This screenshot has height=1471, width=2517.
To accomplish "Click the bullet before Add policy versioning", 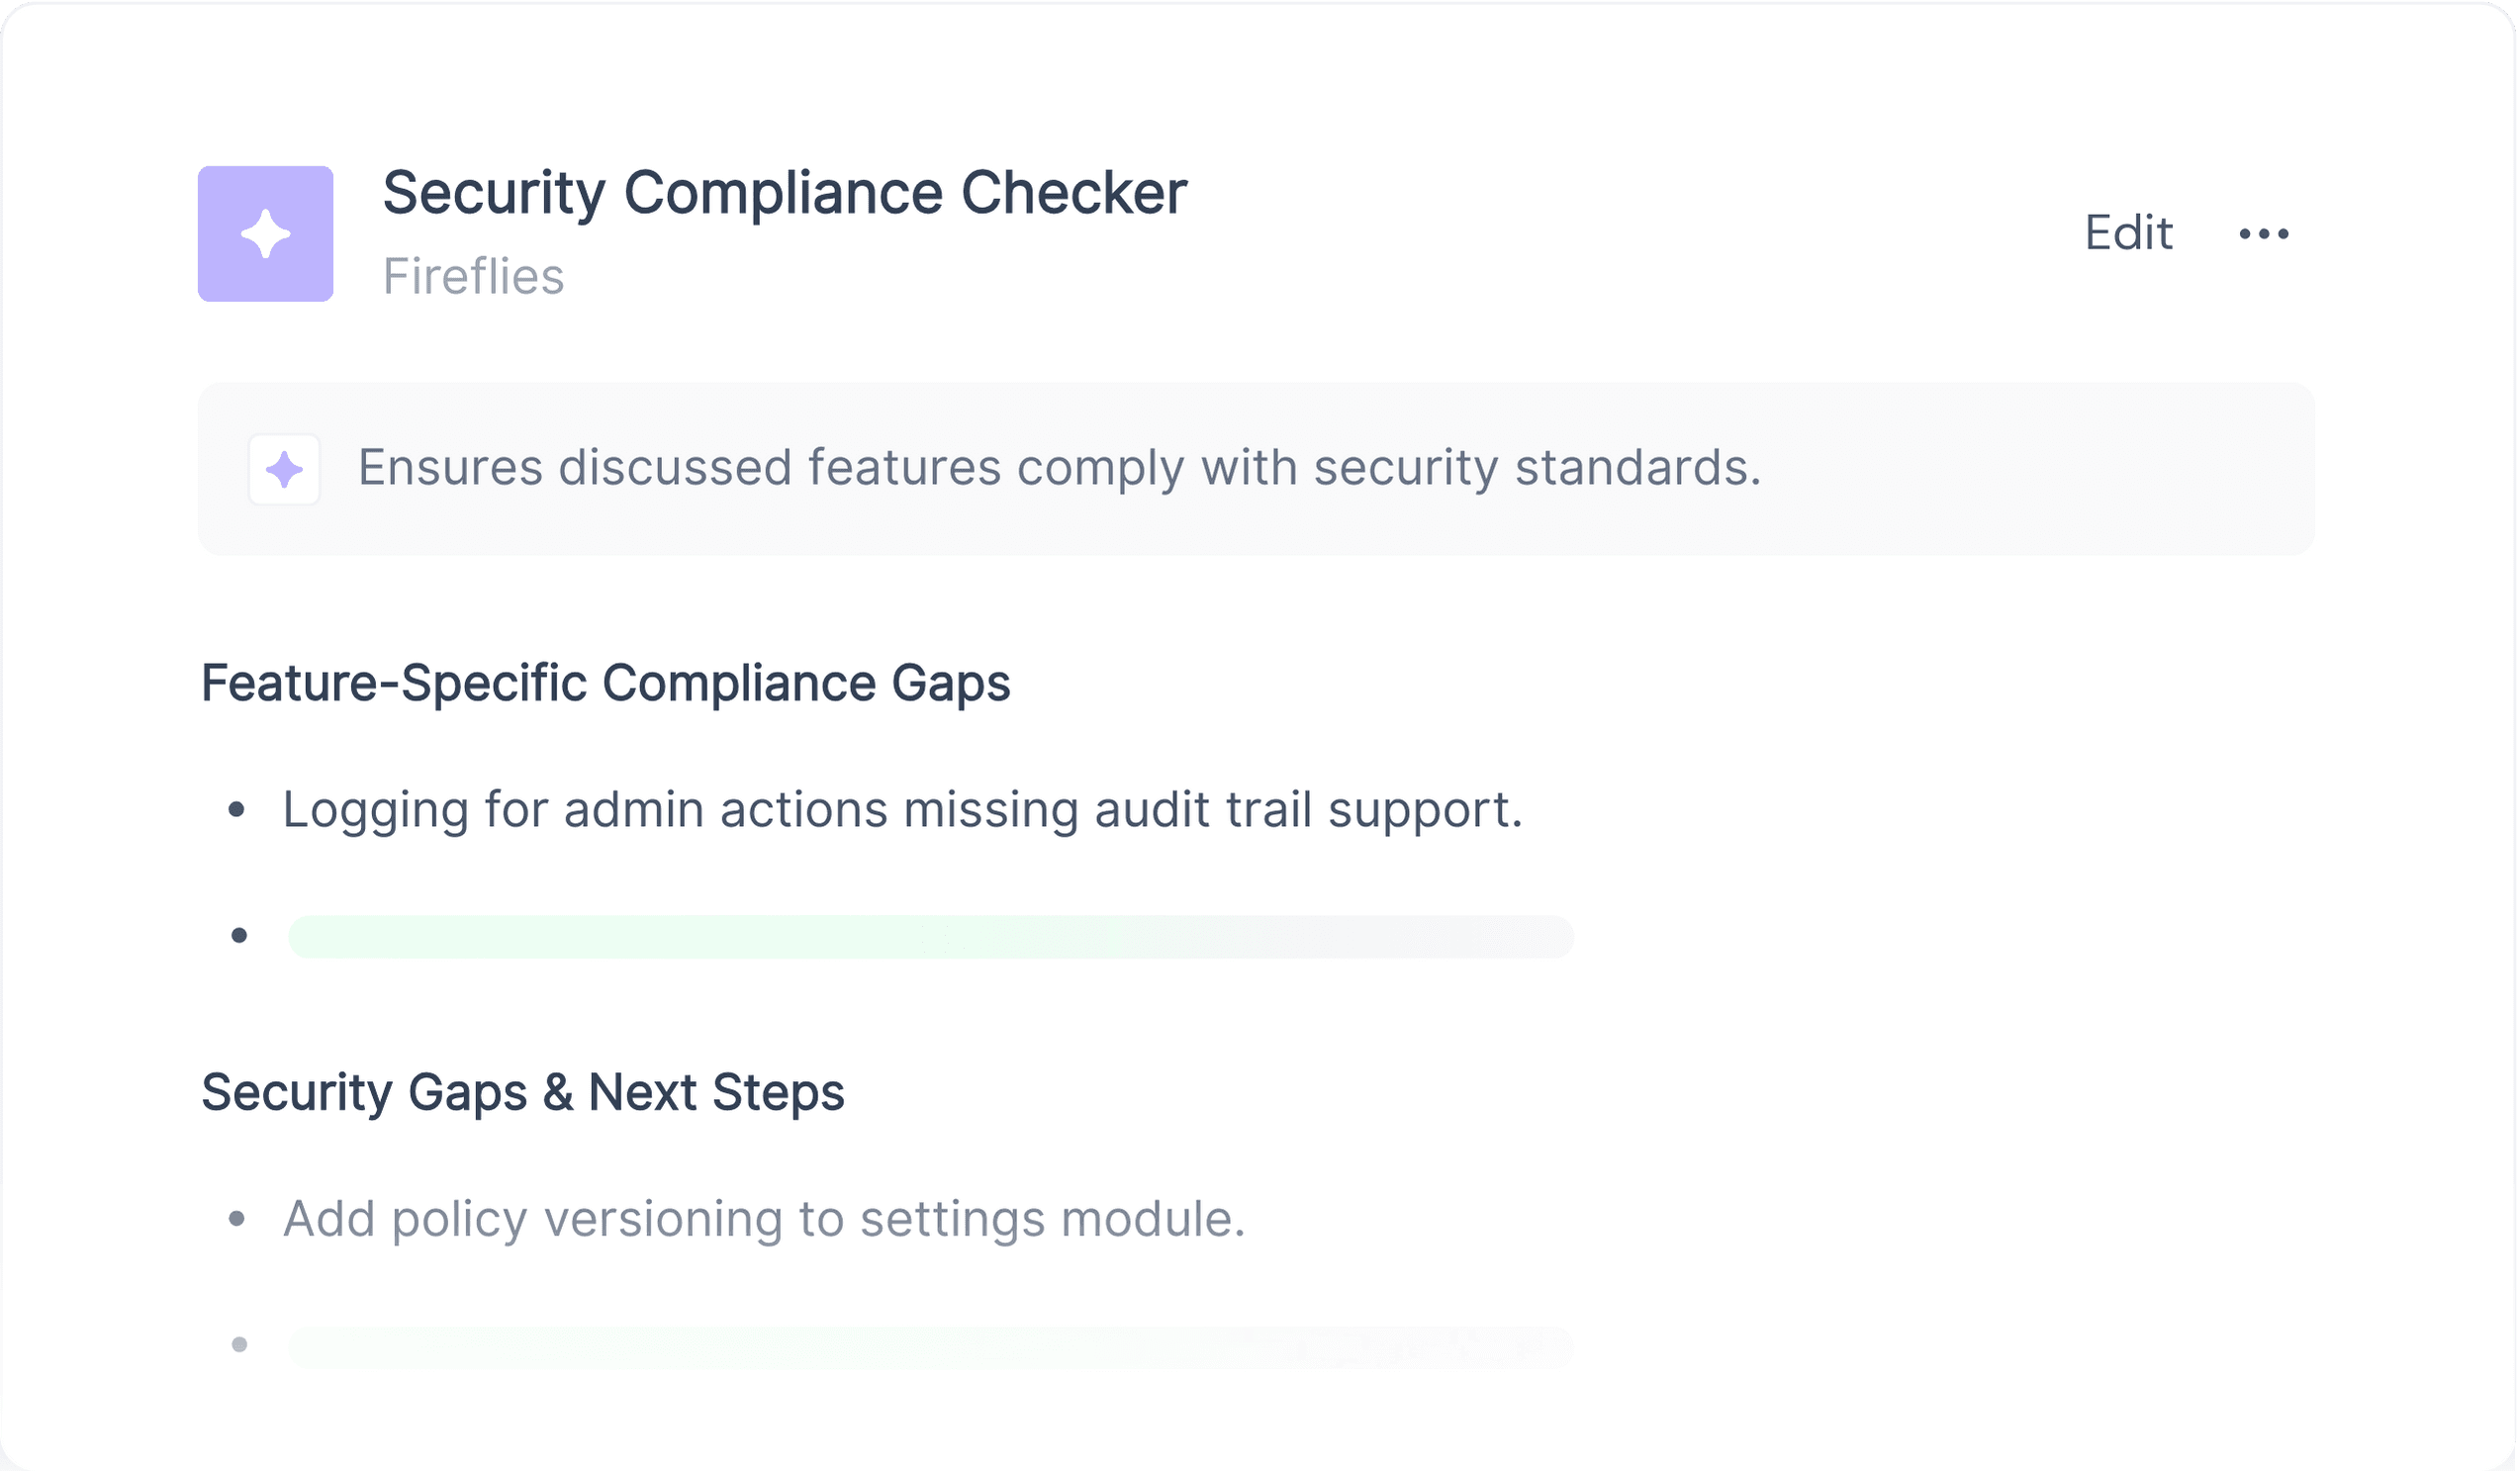I will click(x=236, y=1219).
